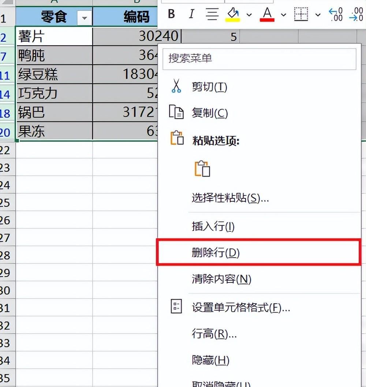
Task: Select the 零食 header cell
Action: click(x=54, y=16)
